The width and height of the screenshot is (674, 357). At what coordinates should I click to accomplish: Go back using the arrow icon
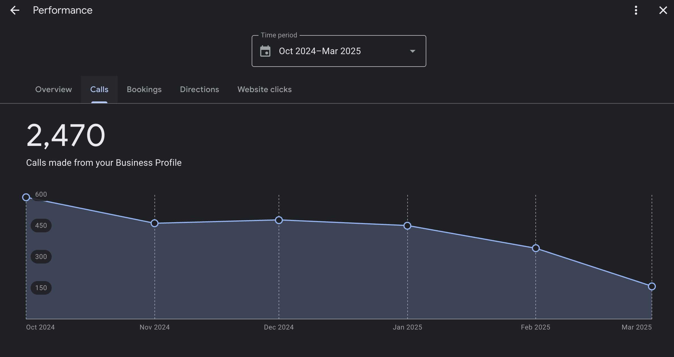pos(15,10)
